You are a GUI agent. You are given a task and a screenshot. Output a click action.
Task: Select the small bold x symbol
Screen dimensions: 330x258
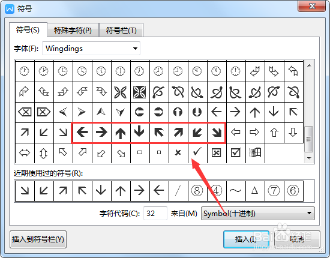[x=178, y=152]
